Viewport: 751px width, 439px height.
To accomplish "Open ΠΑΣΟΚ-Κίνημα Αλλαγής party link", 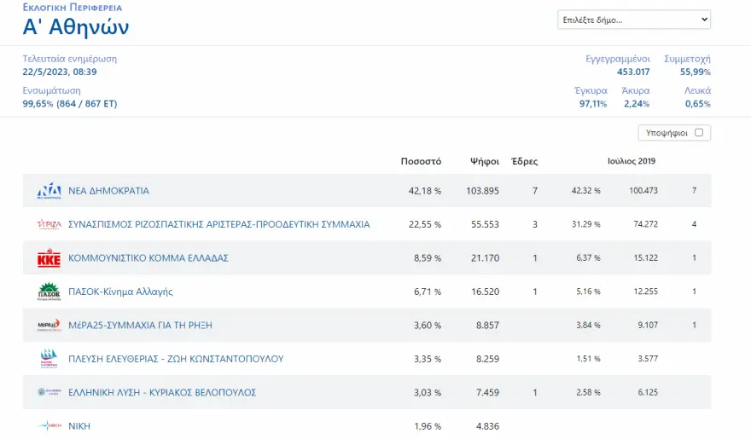I will [x=120, y=292].
